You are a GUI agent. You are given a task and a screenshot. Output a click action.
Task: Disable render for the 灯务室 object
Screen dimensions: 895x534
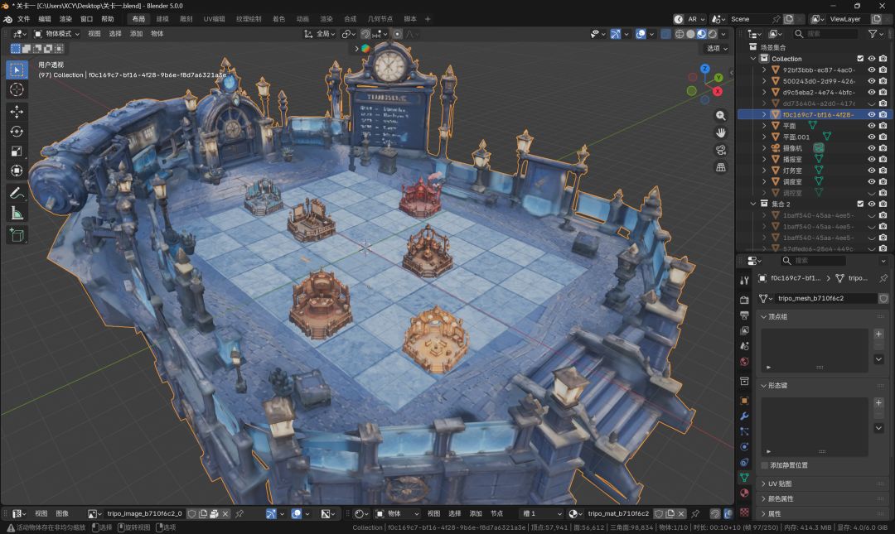(x=883, y=170)
